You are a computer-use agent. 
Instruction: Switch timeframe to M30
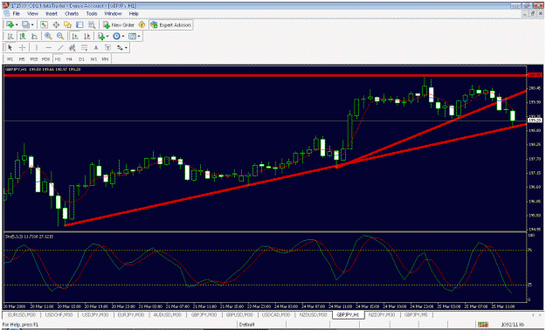(x=45, y=59)
